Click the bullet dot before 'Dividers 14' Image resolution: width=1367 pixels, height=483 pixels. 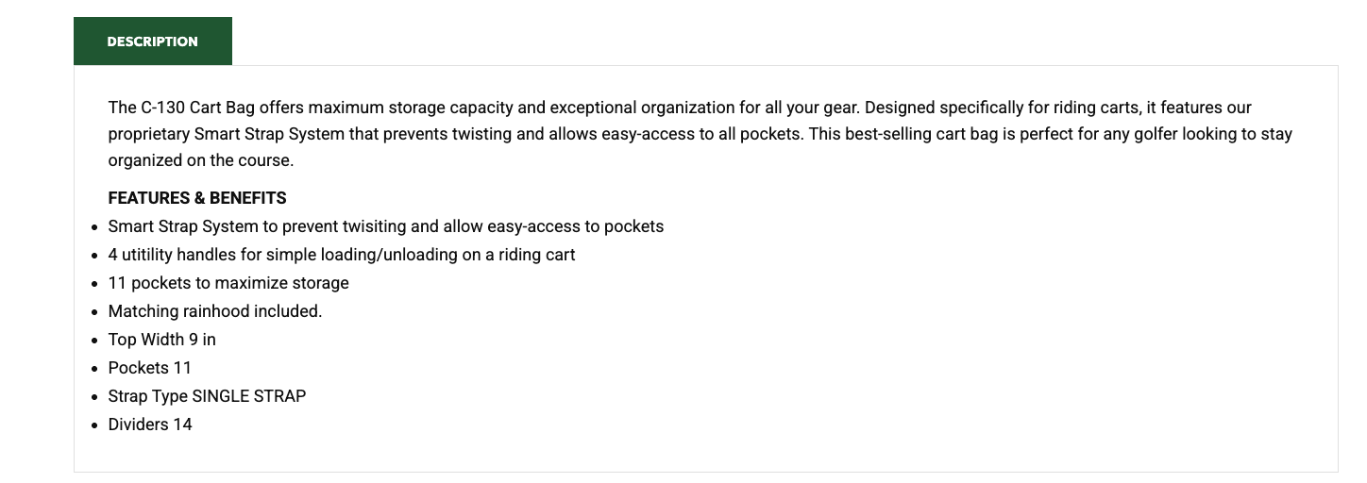94,425
